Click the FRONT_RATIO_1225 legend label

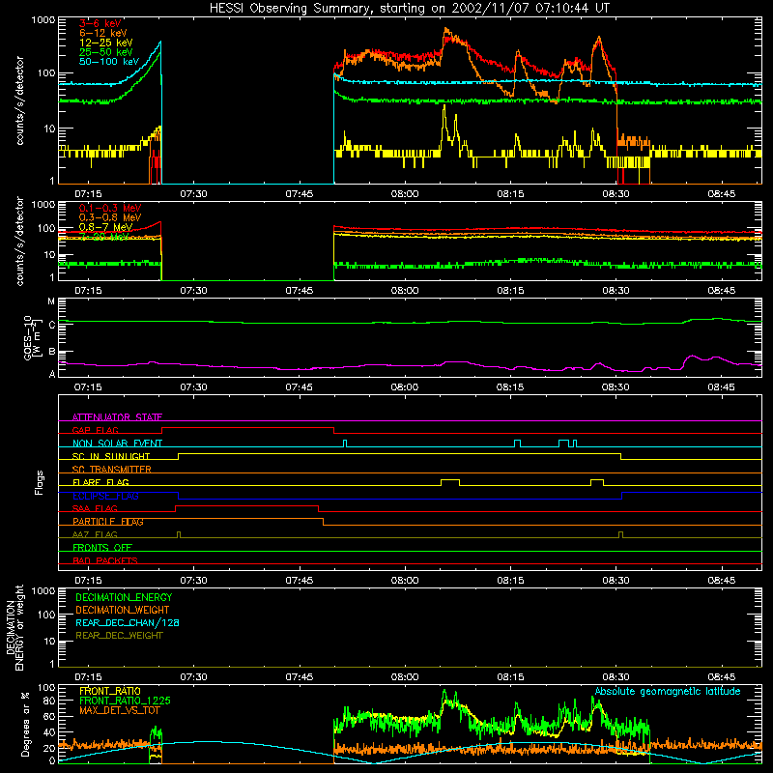[x=125, y=701]
